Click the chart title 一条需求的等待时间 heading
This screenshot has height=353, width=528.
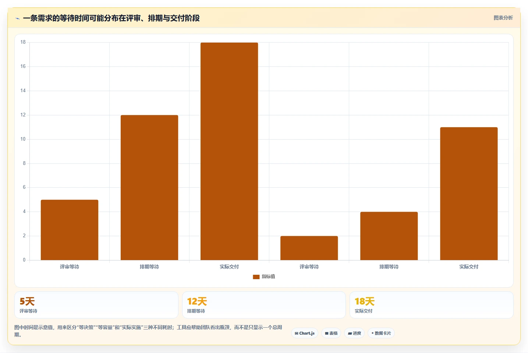[x=111, y=18]
